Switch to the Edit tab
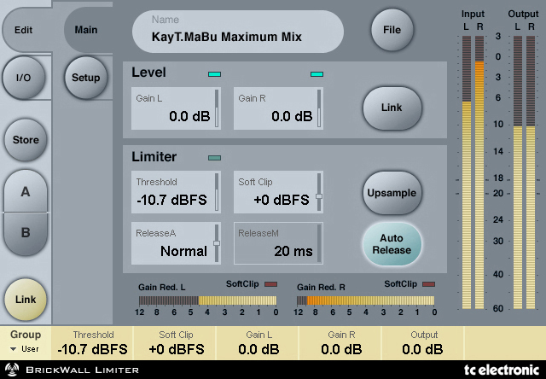 24,30
